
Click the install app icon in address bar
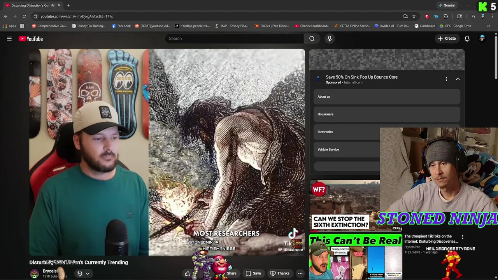[x=405, y=16]
